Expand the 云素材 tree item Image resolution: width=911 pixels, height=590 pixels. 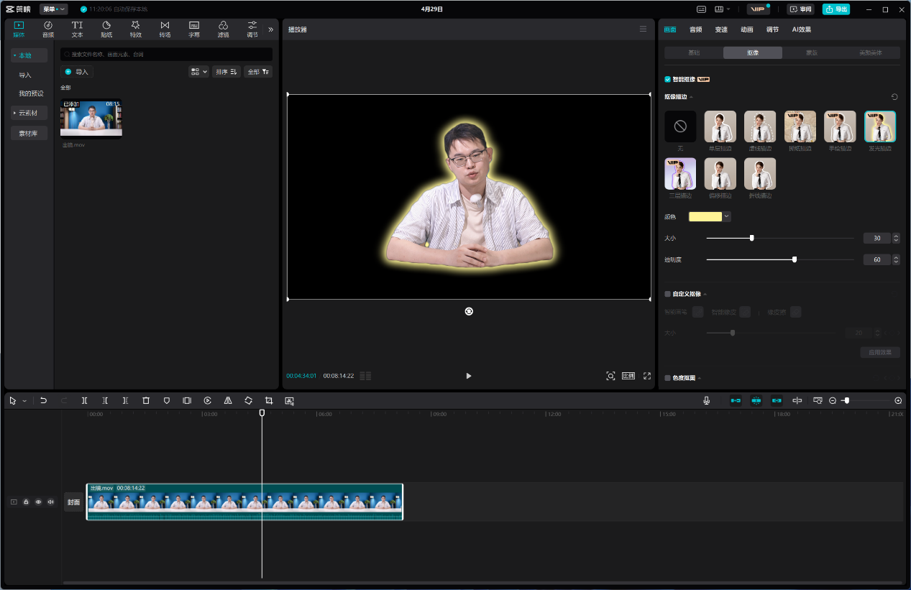pos(29,113)
